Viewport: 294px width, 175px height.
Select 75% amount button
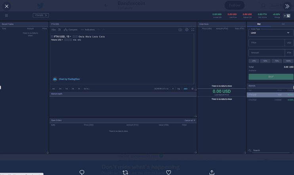277,61
